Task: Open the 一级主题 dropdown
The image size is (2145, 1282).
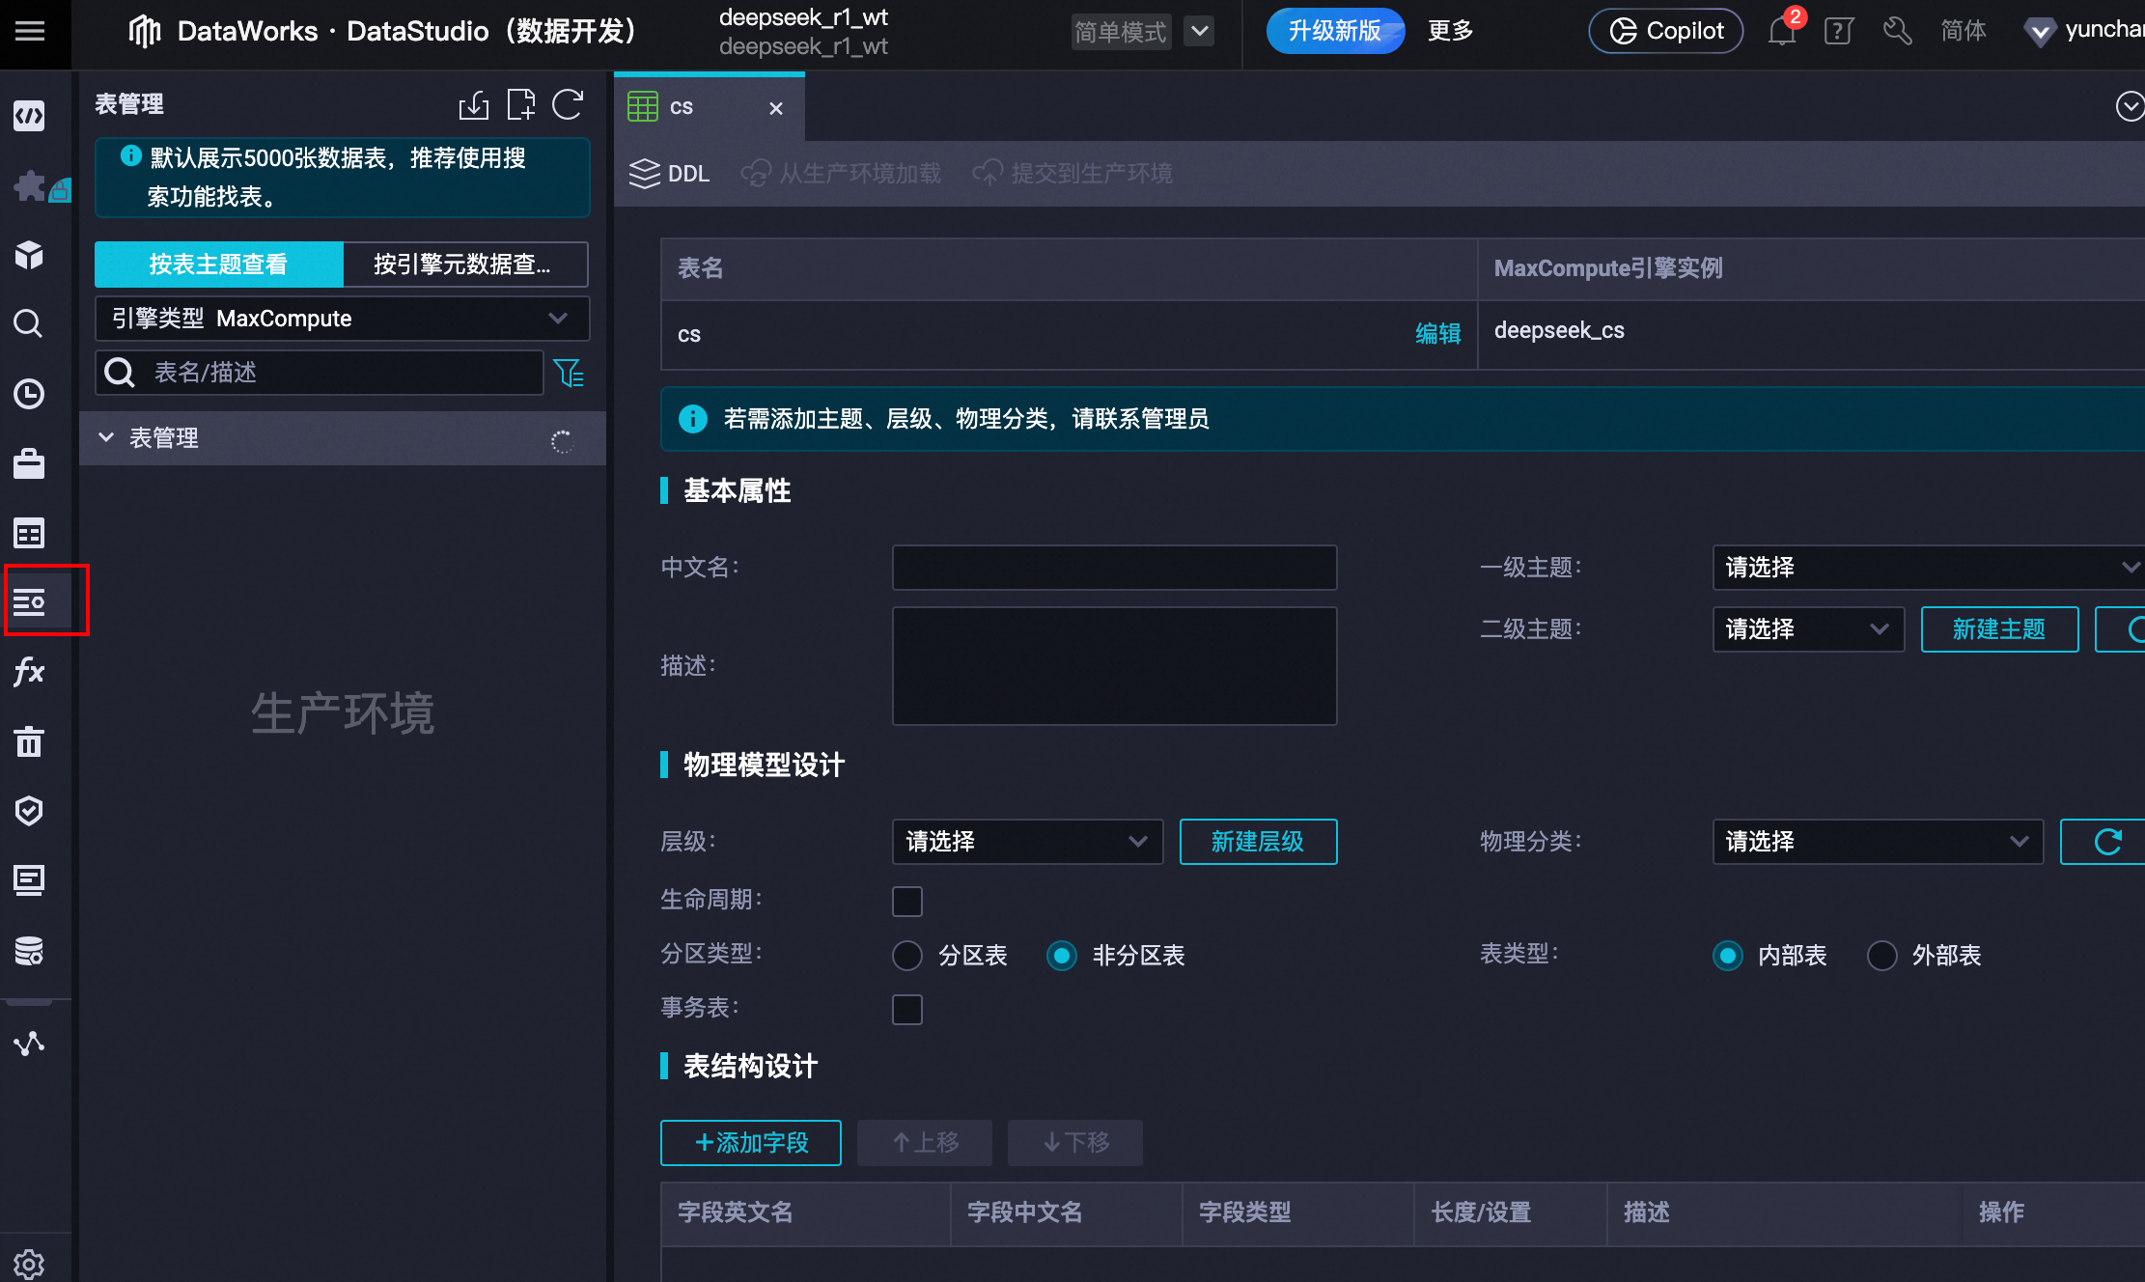Action: click(1929, 568)
